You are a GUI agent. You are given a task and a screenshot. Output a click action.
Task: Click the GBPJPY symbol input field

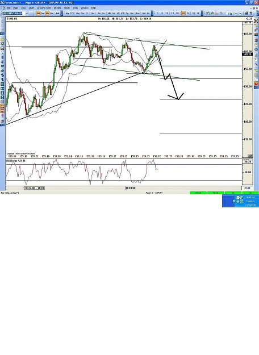coord(12,14)
